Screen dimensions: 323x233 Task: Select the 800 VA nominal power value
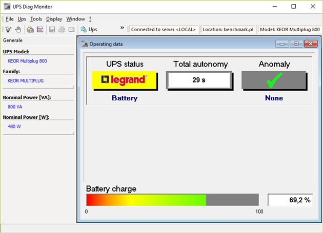coord(15,107)
